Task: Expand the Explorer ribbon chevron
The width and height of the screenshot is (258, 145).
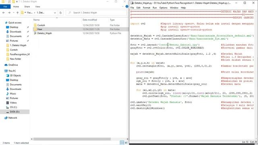Action: (x=123, y=6)
